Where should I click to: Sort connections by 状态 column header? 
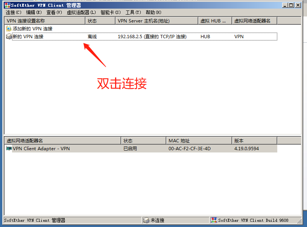(x=100, y=21)
